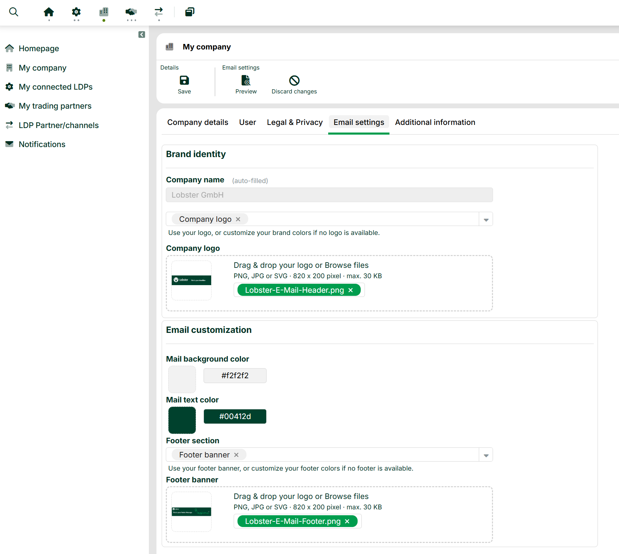Edit the #f2f2f2 background color field
The image size is (619, 554).
pos(235,376)
